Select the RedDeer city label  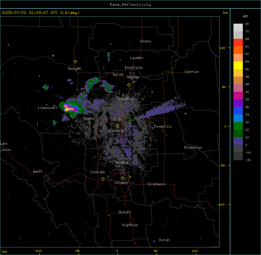tap(133, 77)
